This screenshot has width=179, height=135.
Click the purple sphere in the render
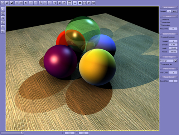61,61
